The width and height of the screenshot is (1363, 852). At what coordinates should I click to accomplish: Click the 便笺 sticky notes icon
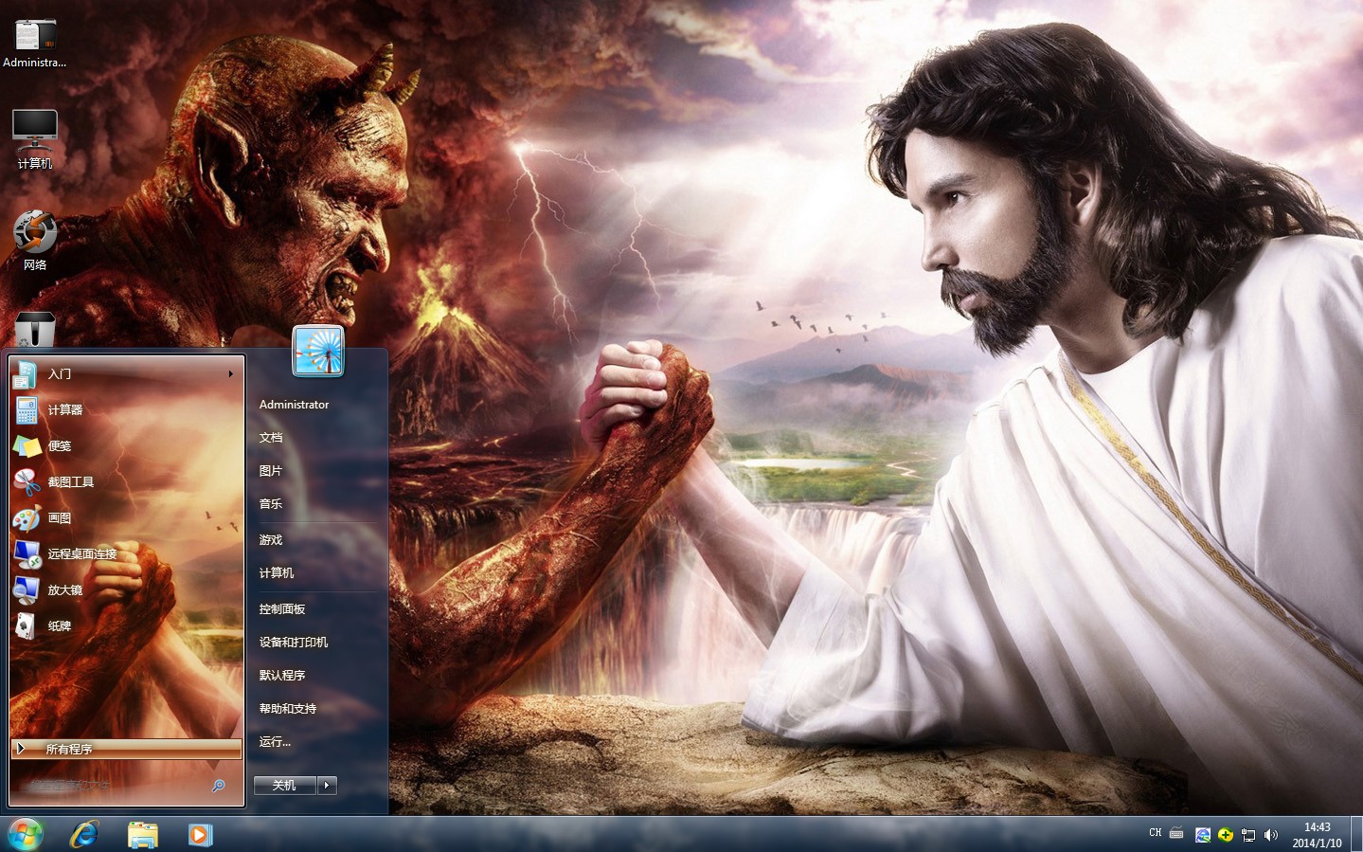pyautogui.click(x=26, y=446)
